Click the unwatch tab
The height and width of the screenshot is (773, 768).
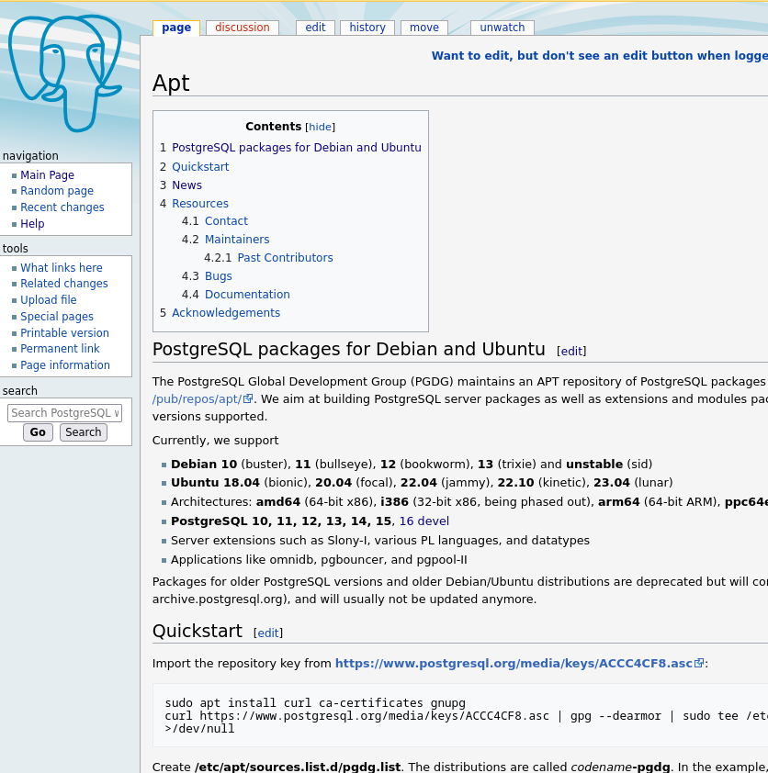tap(503, 28)
